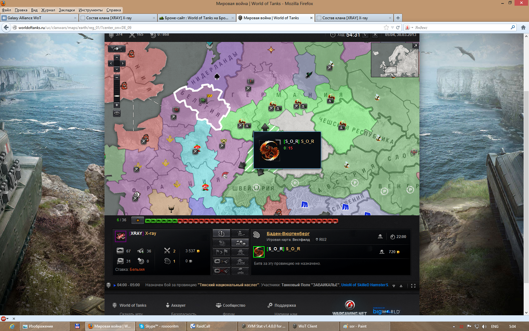This screenshot has height=331, width=529.
Task: Add chips with the plus button
Action: 138,220
